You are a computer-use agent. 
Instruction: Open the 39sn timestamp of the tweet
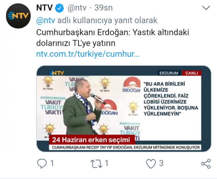coord(103,8)
